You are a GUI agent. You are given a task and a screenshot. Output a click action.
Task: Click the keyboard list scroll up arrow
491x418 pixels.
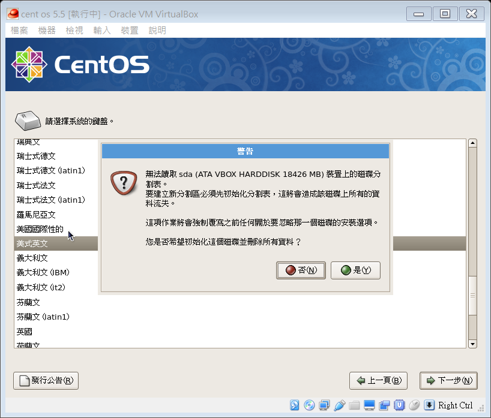click(472, 143)
